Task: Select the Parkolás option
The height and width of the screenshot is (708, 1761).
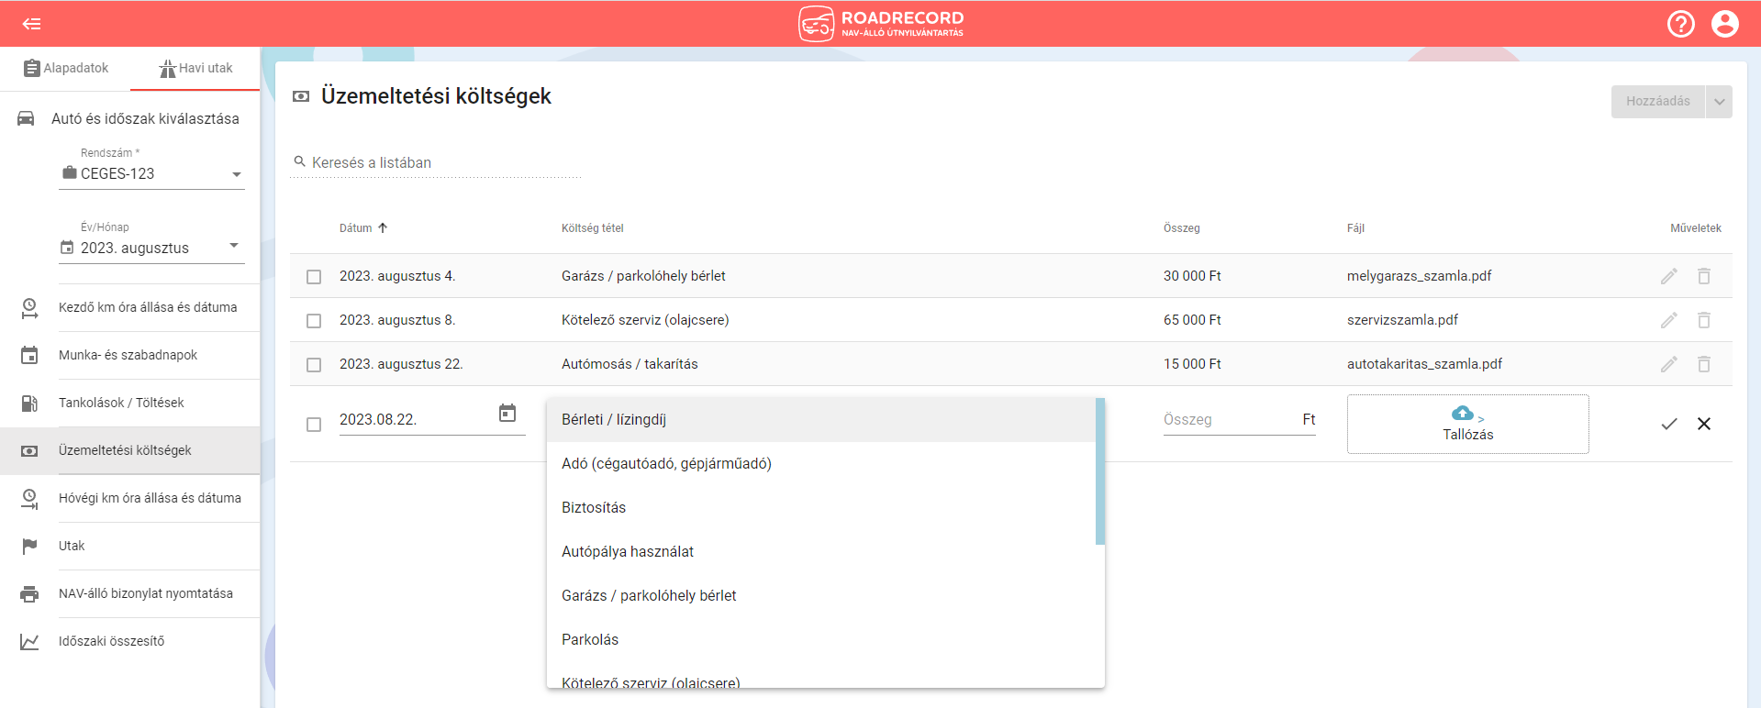Action: [821, 639]
